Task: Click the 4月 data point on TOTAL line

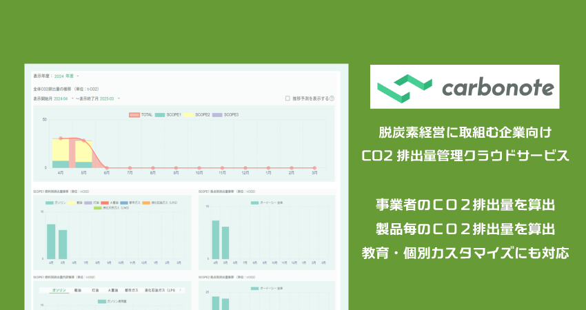Action: tap(61, 138)
